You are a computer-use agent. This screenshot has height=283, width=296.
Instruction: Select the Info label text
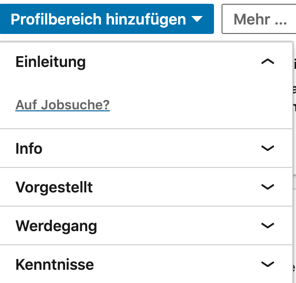click(x=29, y=149)
